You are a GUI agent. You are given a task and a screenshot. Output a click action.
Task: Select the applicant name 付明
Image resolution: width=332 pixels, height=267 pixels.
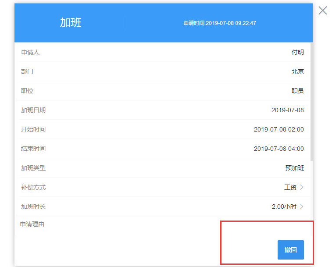coord(297,52)
